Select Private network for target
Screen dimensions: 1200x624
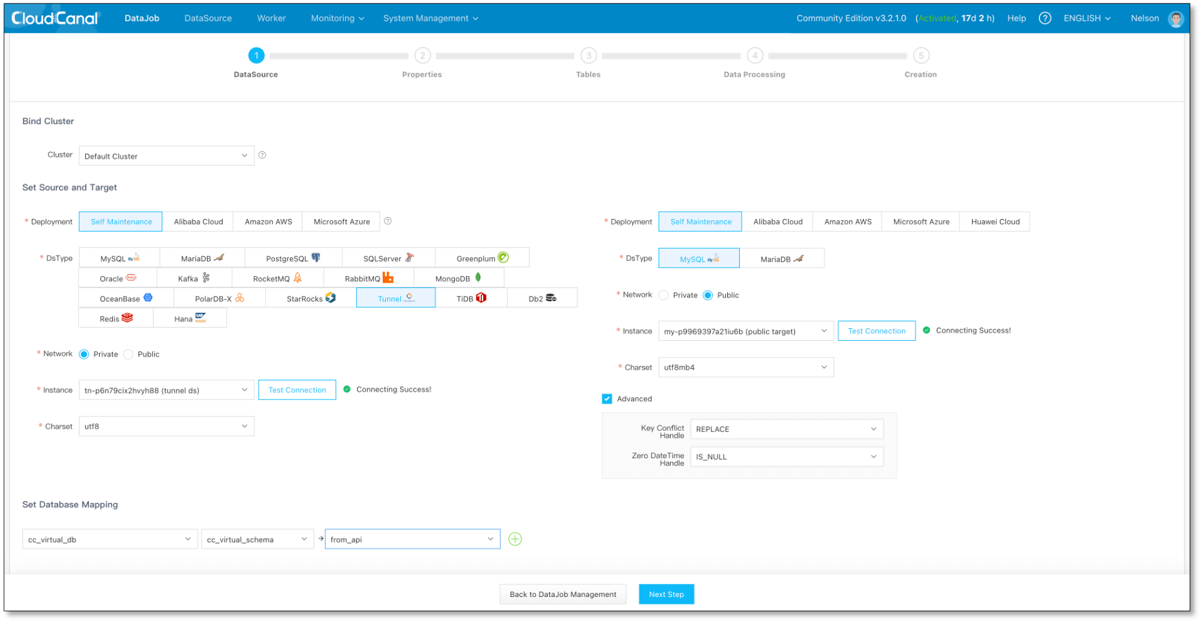coord(664,295)
